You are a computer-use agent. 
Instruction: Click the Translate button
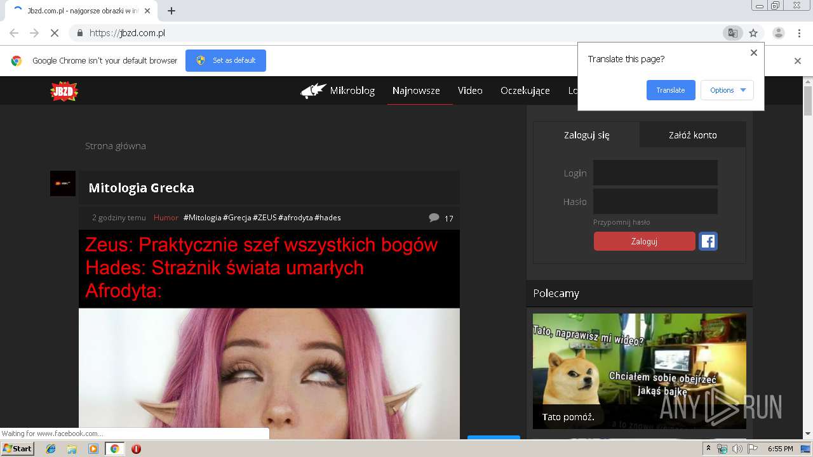point(671,90)
